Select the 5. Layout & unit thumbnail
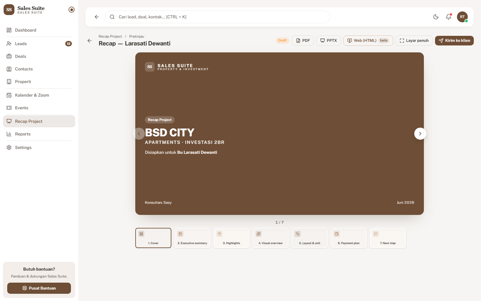Screen dimensions: 481x301 pyautogui.click(x=310, y=238)
